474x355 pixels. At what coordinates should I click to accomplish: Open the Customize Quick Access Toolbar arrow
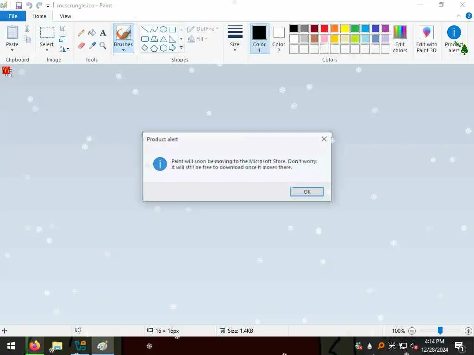48,6
